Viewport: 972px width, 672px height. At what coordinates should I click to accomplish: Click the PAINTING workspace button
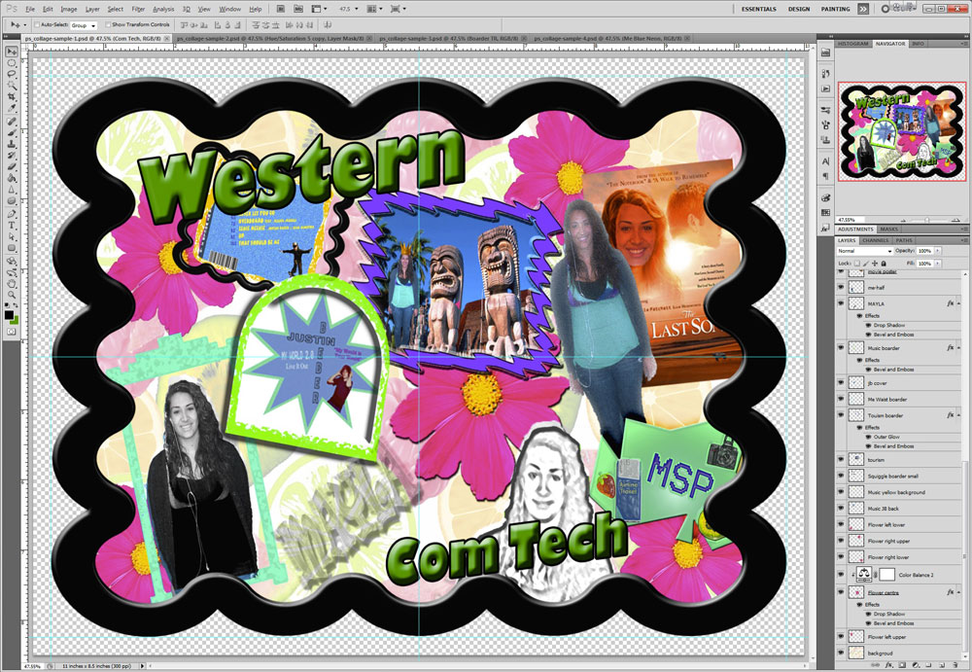(x=835, y=9)
